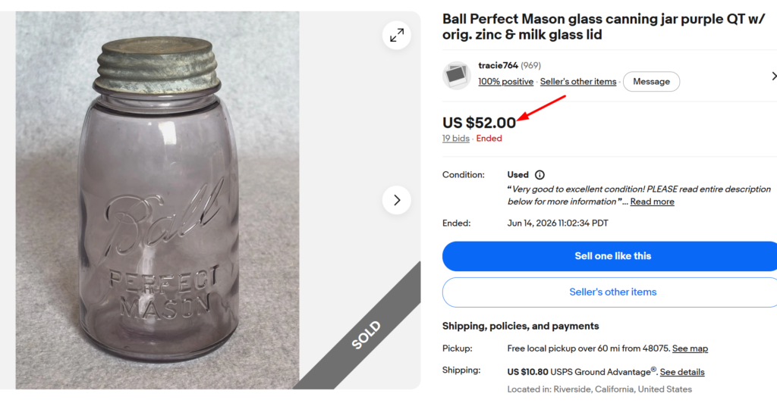Open the Seller's other items link near the seller name
This screenshot has width=777, height=403.
(x=577, y=82)
